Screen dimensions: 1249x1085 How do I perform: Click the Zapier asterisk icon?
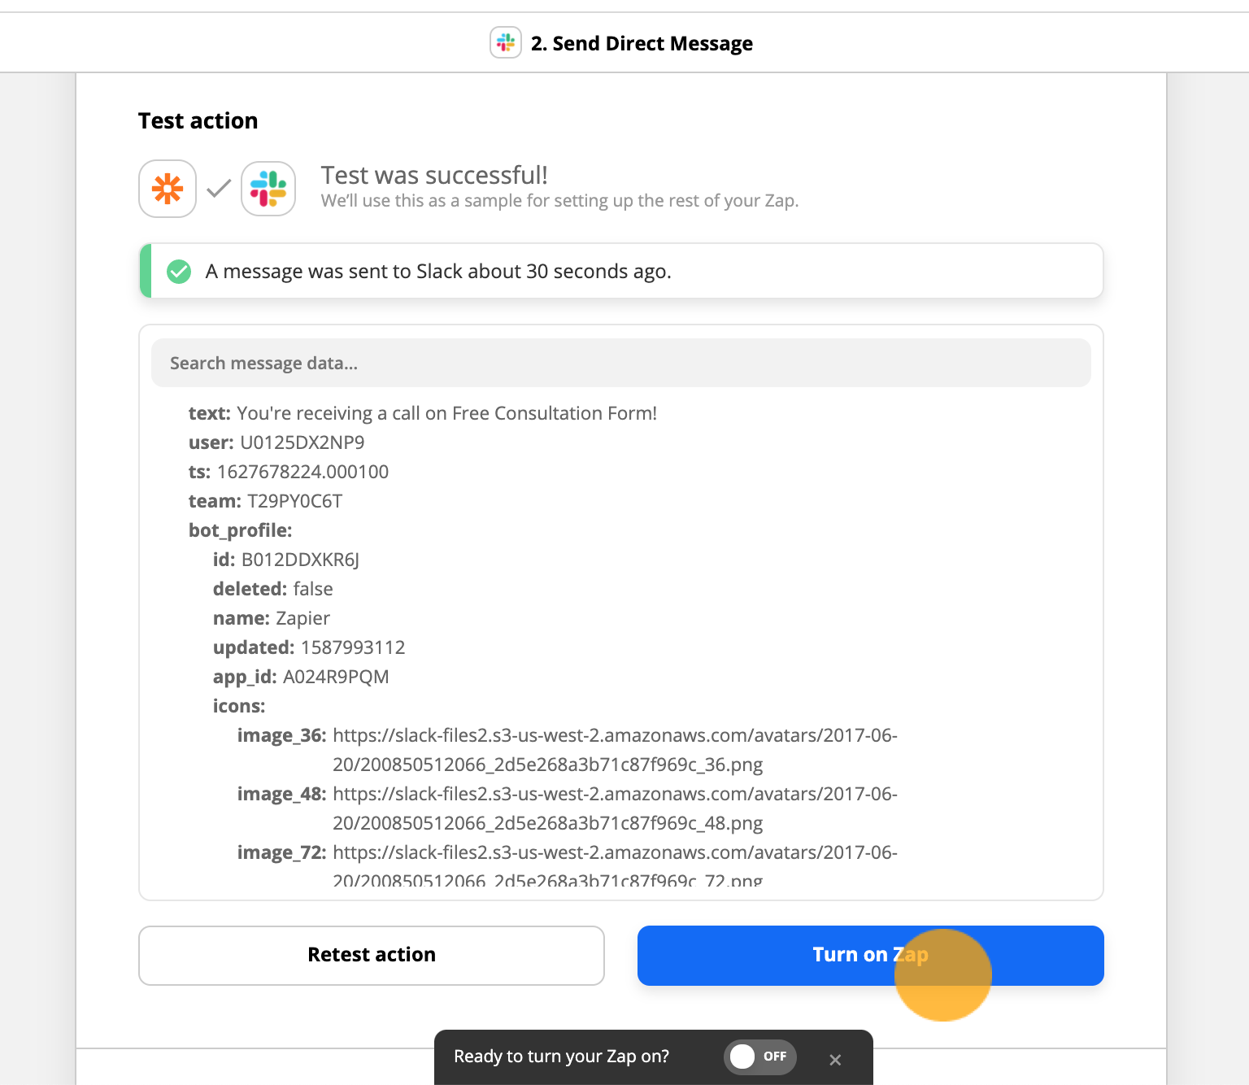[168, 189]
